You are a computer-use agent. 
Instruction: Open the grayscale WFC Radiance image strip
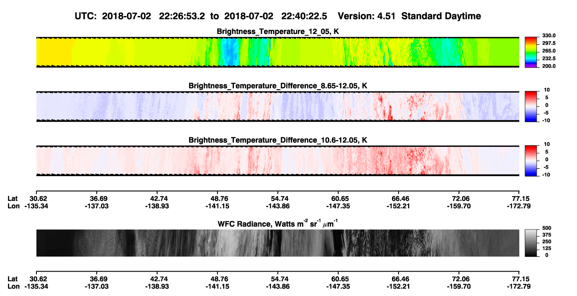click(278, 243)
